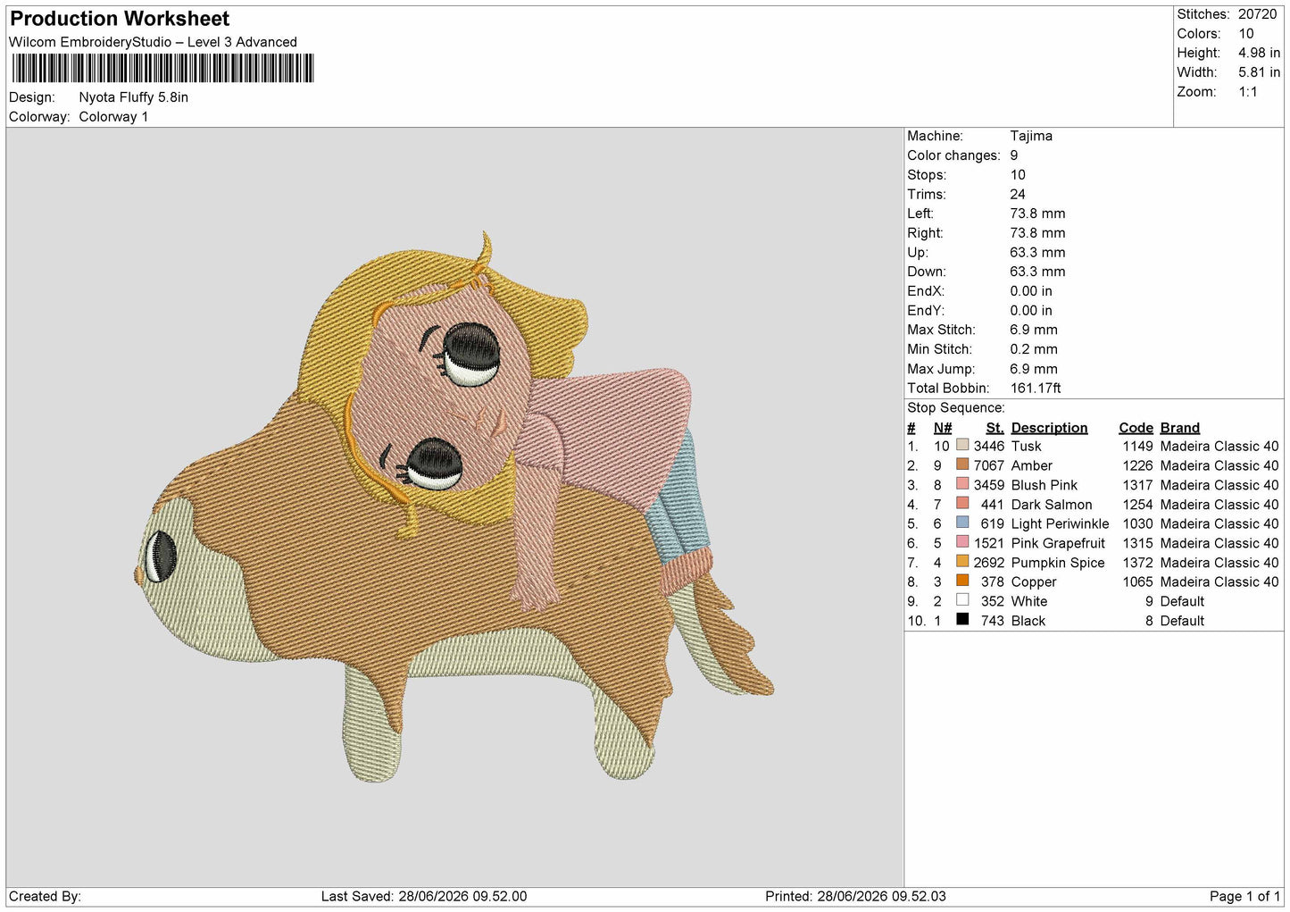Choose the Copper color swatch
This screenshot has width=1290, height=912.
pyautogui.click(x=962, y=581)
